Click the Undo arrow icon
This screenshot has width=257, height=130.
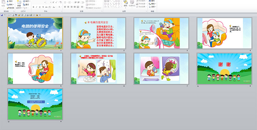pyautogui.click(x=5, y=15)
